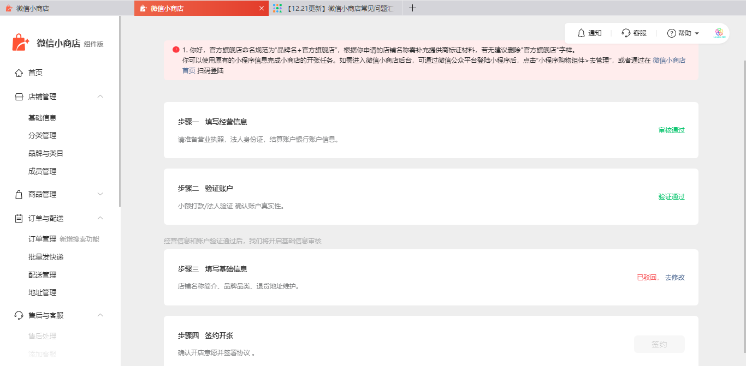Screen dimensions: 746x366
Task: Click the favicon of the 12.21更新 tab
Action: tap(277, 8)
